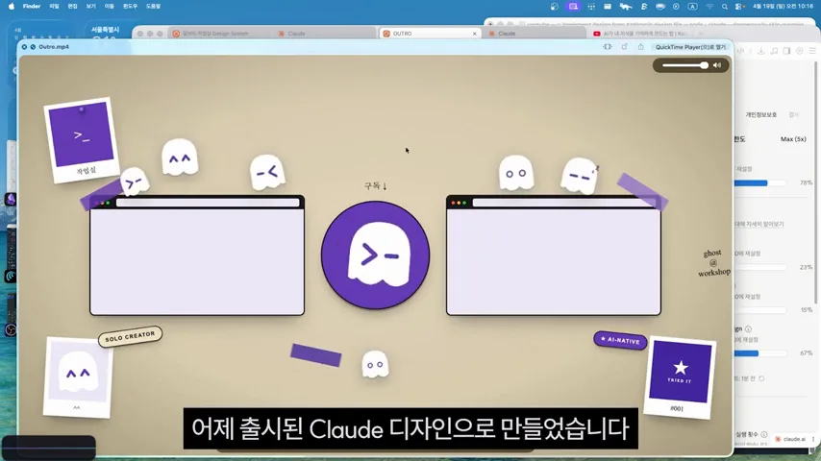Click the claude.ai chip at bottom right
The image size is (821, 461).
(x=790, y=439)
